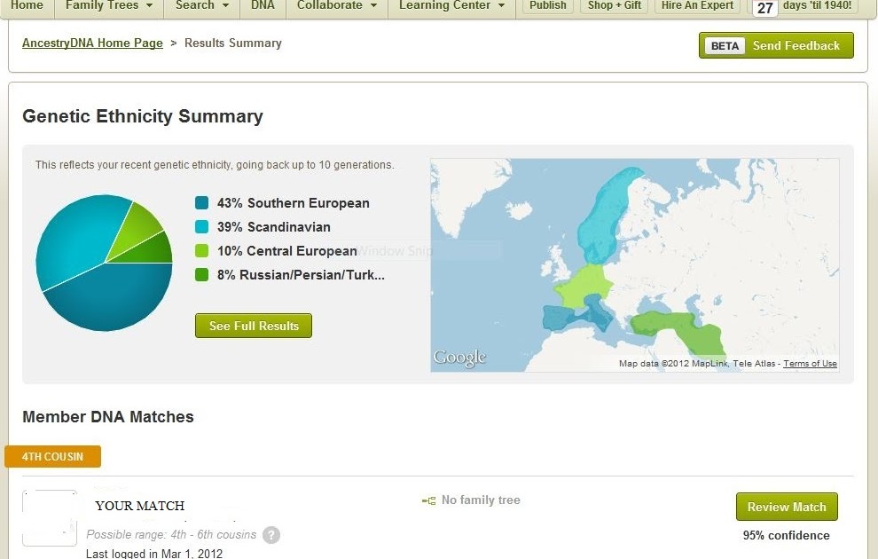Select the Scandinavian legend color swatch
878x559 pixels.
coord(201,227)
